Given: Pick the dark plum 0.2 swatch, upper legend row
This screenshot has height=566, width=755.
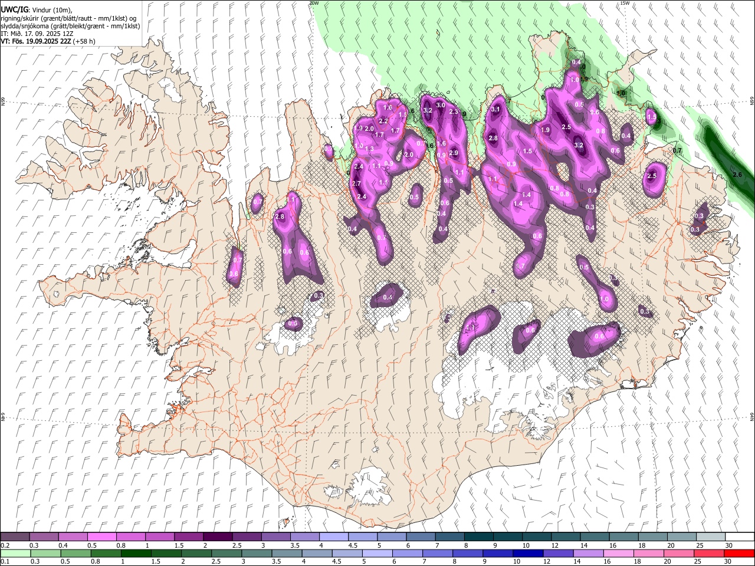Looking at the screenshot, I should click(x=15, y=537).
